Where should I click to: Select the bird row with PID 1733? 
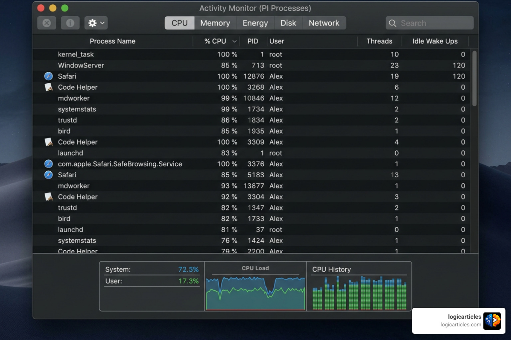[x=252, y=219]
